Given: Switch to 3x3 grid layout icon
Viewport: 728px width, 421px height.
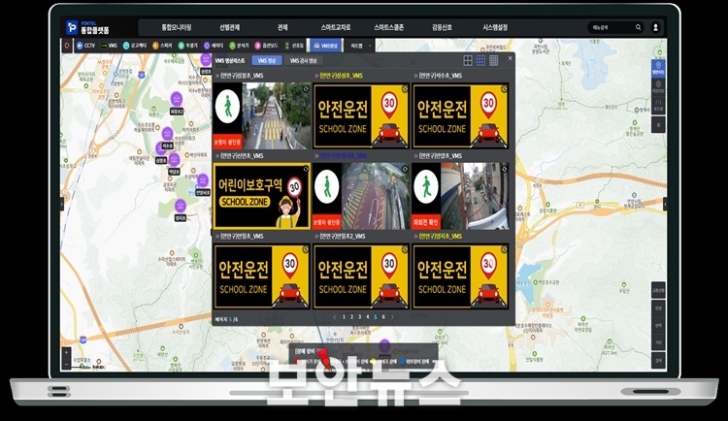Looking at the screenshot, I should point(480,60).
